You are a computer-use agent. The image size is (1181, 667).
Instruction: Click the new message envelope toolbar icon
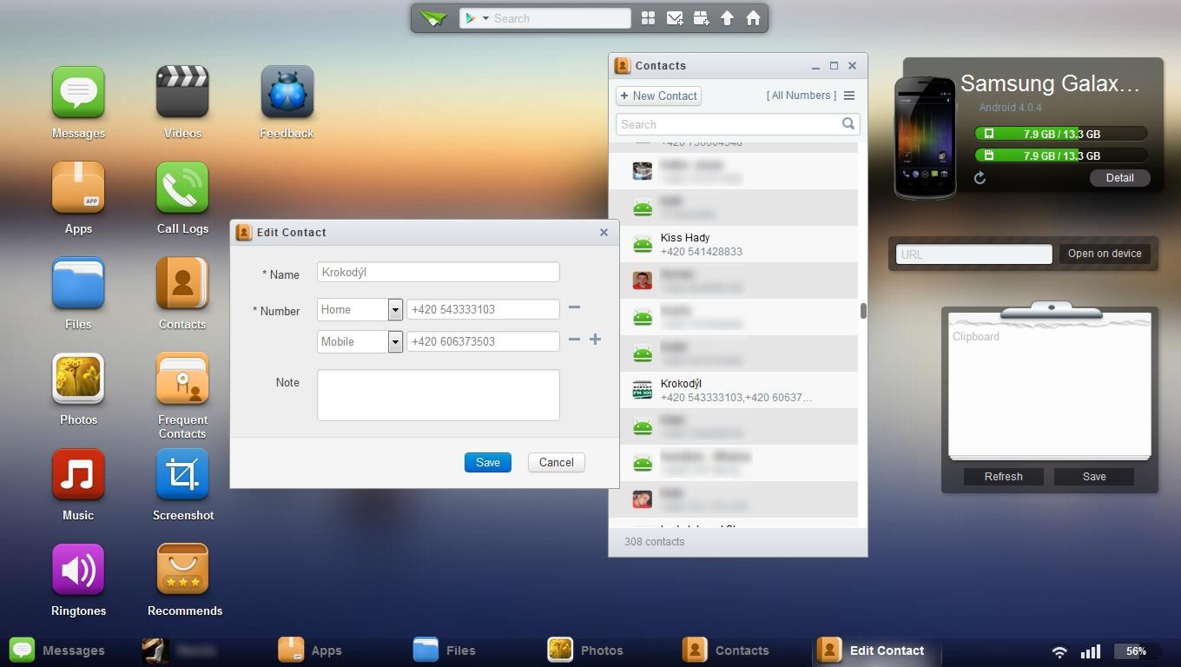(675, 18)
